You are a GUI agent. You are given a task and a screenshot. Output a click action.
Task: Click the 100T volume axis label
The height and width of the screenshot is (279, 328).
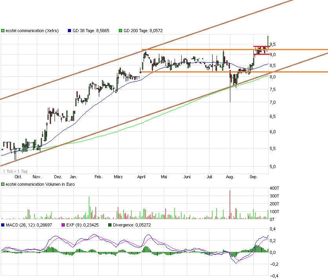pyautogui.click(x=274, y=212)
